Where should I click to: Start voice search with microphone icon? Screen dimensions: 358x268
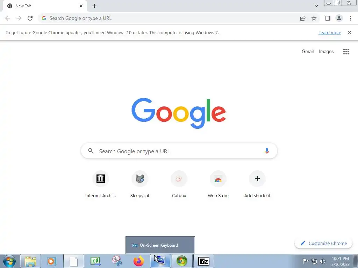click(x=267, y=151)
